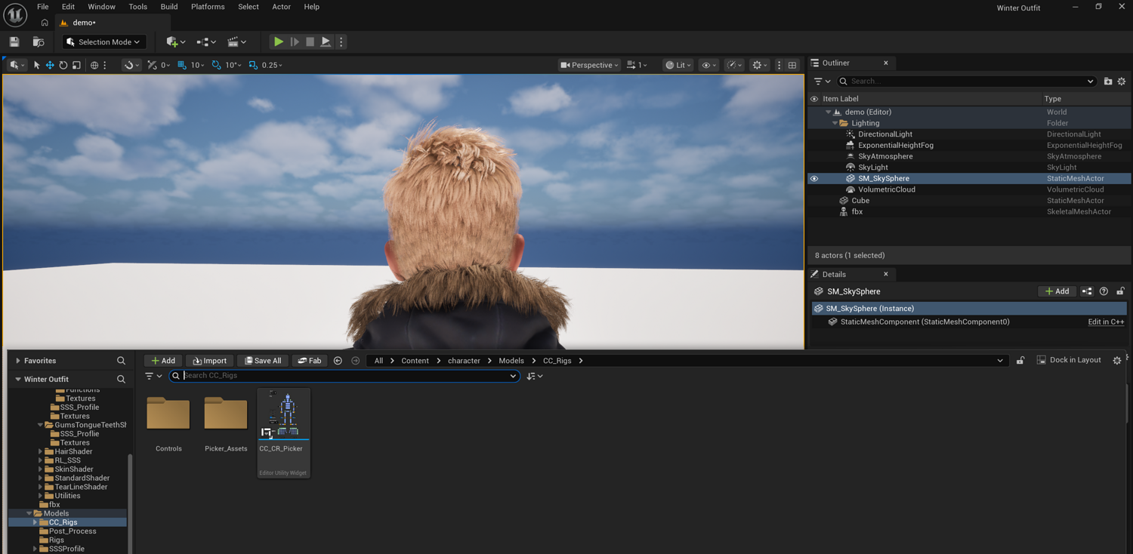Click the Import button in Content Browser
The image size is (1133, 554).
click(x=209, y=361)
